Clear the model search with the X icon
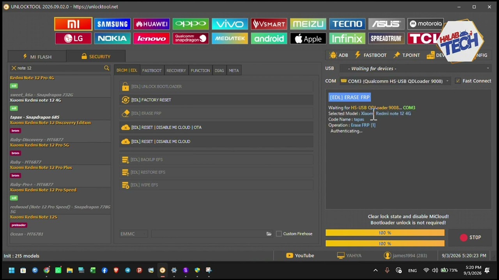499x280 pixels. pyautogui.click(x=14, y=68)
